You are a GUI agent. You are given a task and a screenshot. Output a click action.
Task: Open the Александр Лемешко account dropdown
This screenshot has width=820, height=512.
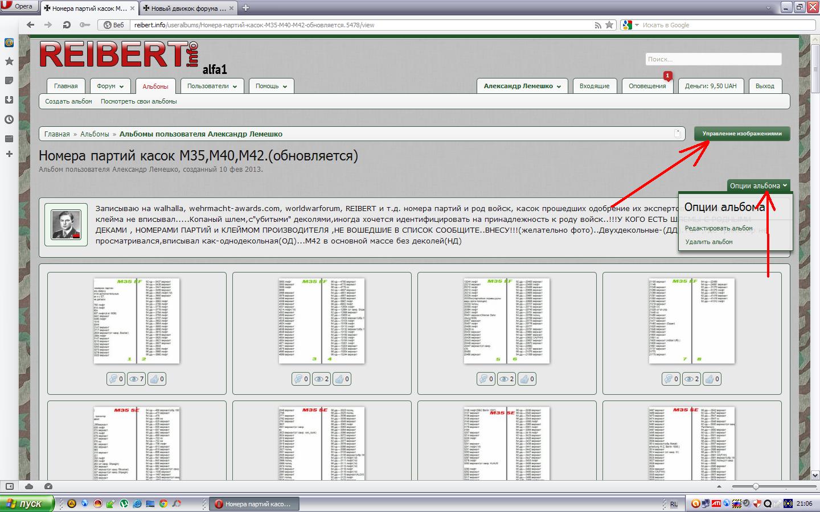[x=522, y=86]
